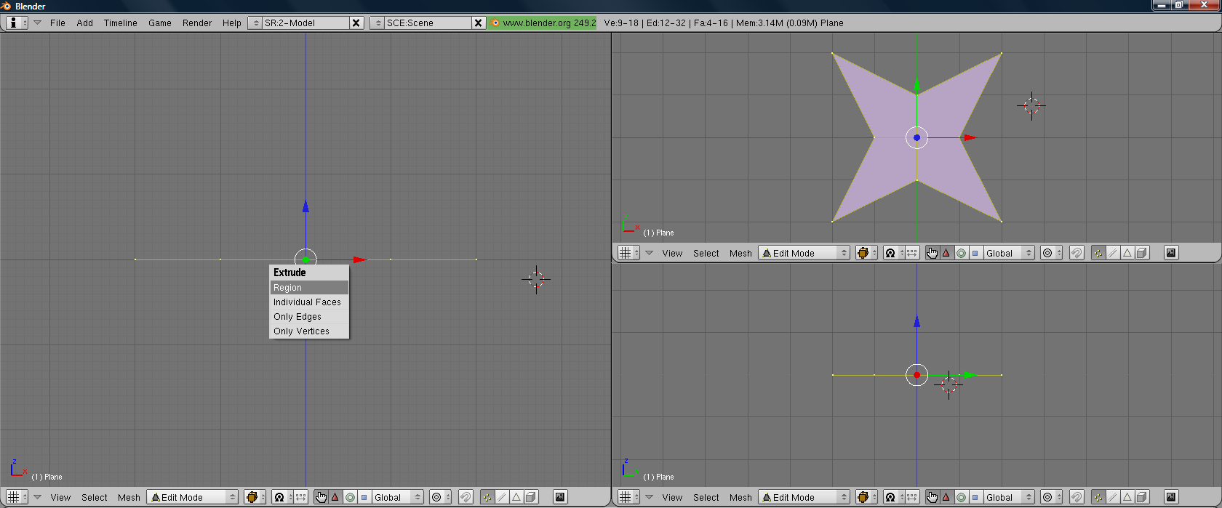The height and width of the screenshot is (508, 1222).
Task: Open top-right viewport window type grid selector
Action: (x=628, y=253)
